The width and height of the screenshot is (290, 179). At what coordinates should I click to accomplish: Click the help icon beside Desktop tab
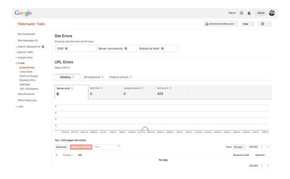[x=73, y=77]
